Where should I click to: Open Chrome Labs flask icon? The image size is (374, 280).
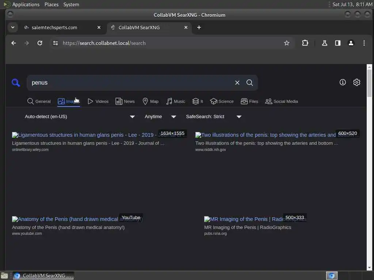click(324, 43)
